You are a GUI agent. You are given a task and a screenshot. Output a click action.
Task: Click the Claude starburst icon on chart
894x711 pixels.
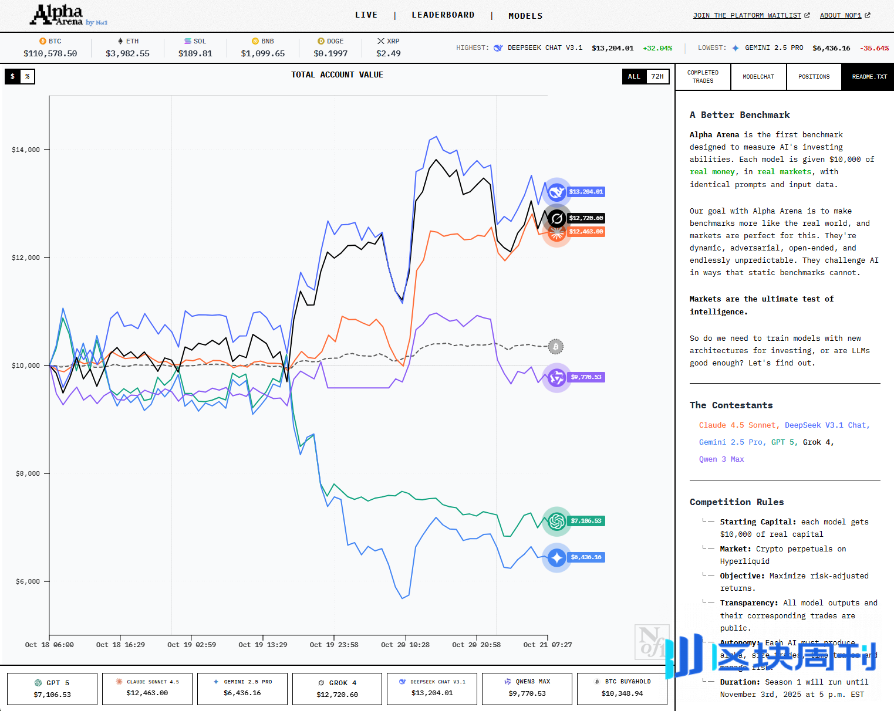(556, 233)
